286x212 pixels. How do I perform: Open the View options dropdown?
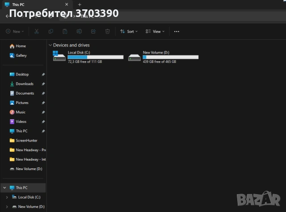pyautogui.click(x=155, y=32)
